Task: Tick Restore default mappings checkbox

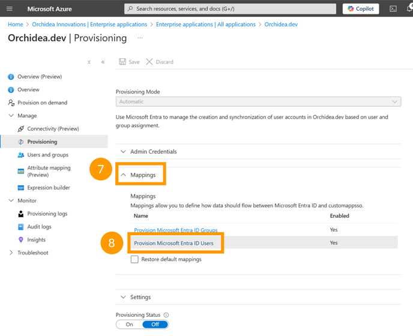Action: (134, 259)
